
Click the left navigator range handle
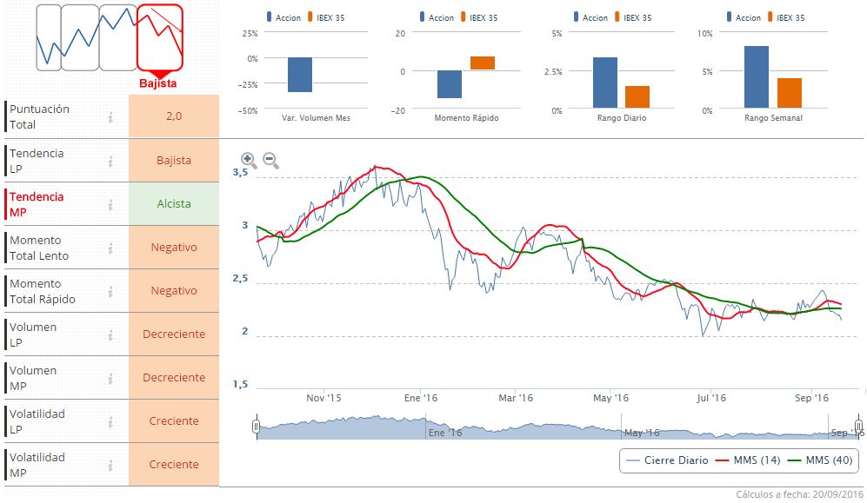(256, 427)
